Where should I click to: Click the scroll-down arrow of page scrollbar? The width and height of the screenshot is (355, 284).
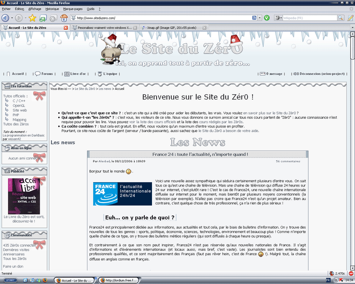352,268
